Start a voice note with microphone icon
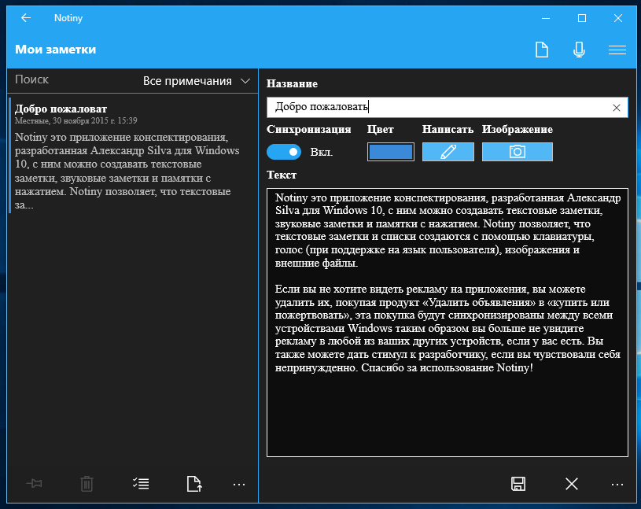Viewport: 641px width, 509px height. point(579,50)
